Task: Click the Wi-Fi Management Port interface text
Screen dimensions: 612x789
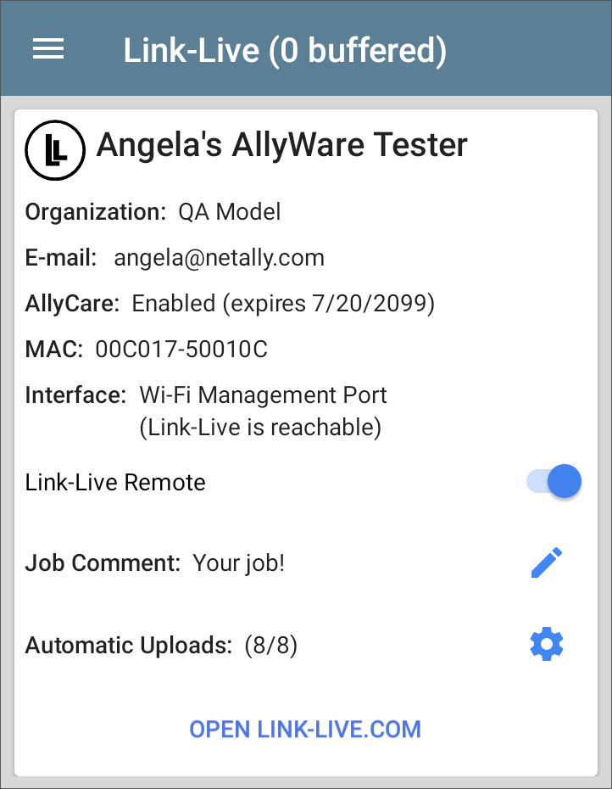Action: coord(263,394)
